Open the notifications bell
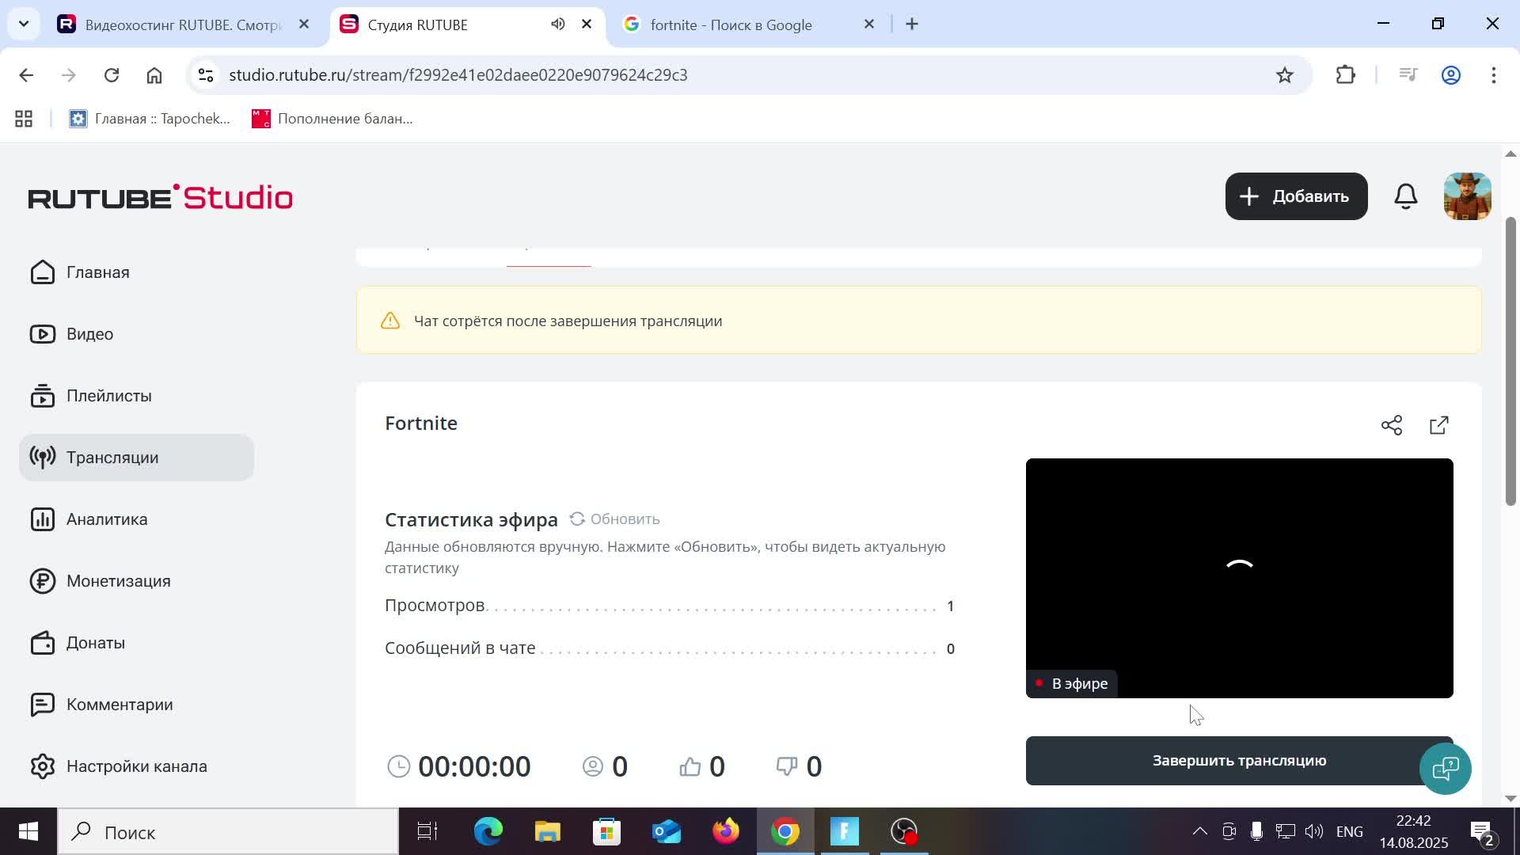The image size is (1520, 855). 1405,196
